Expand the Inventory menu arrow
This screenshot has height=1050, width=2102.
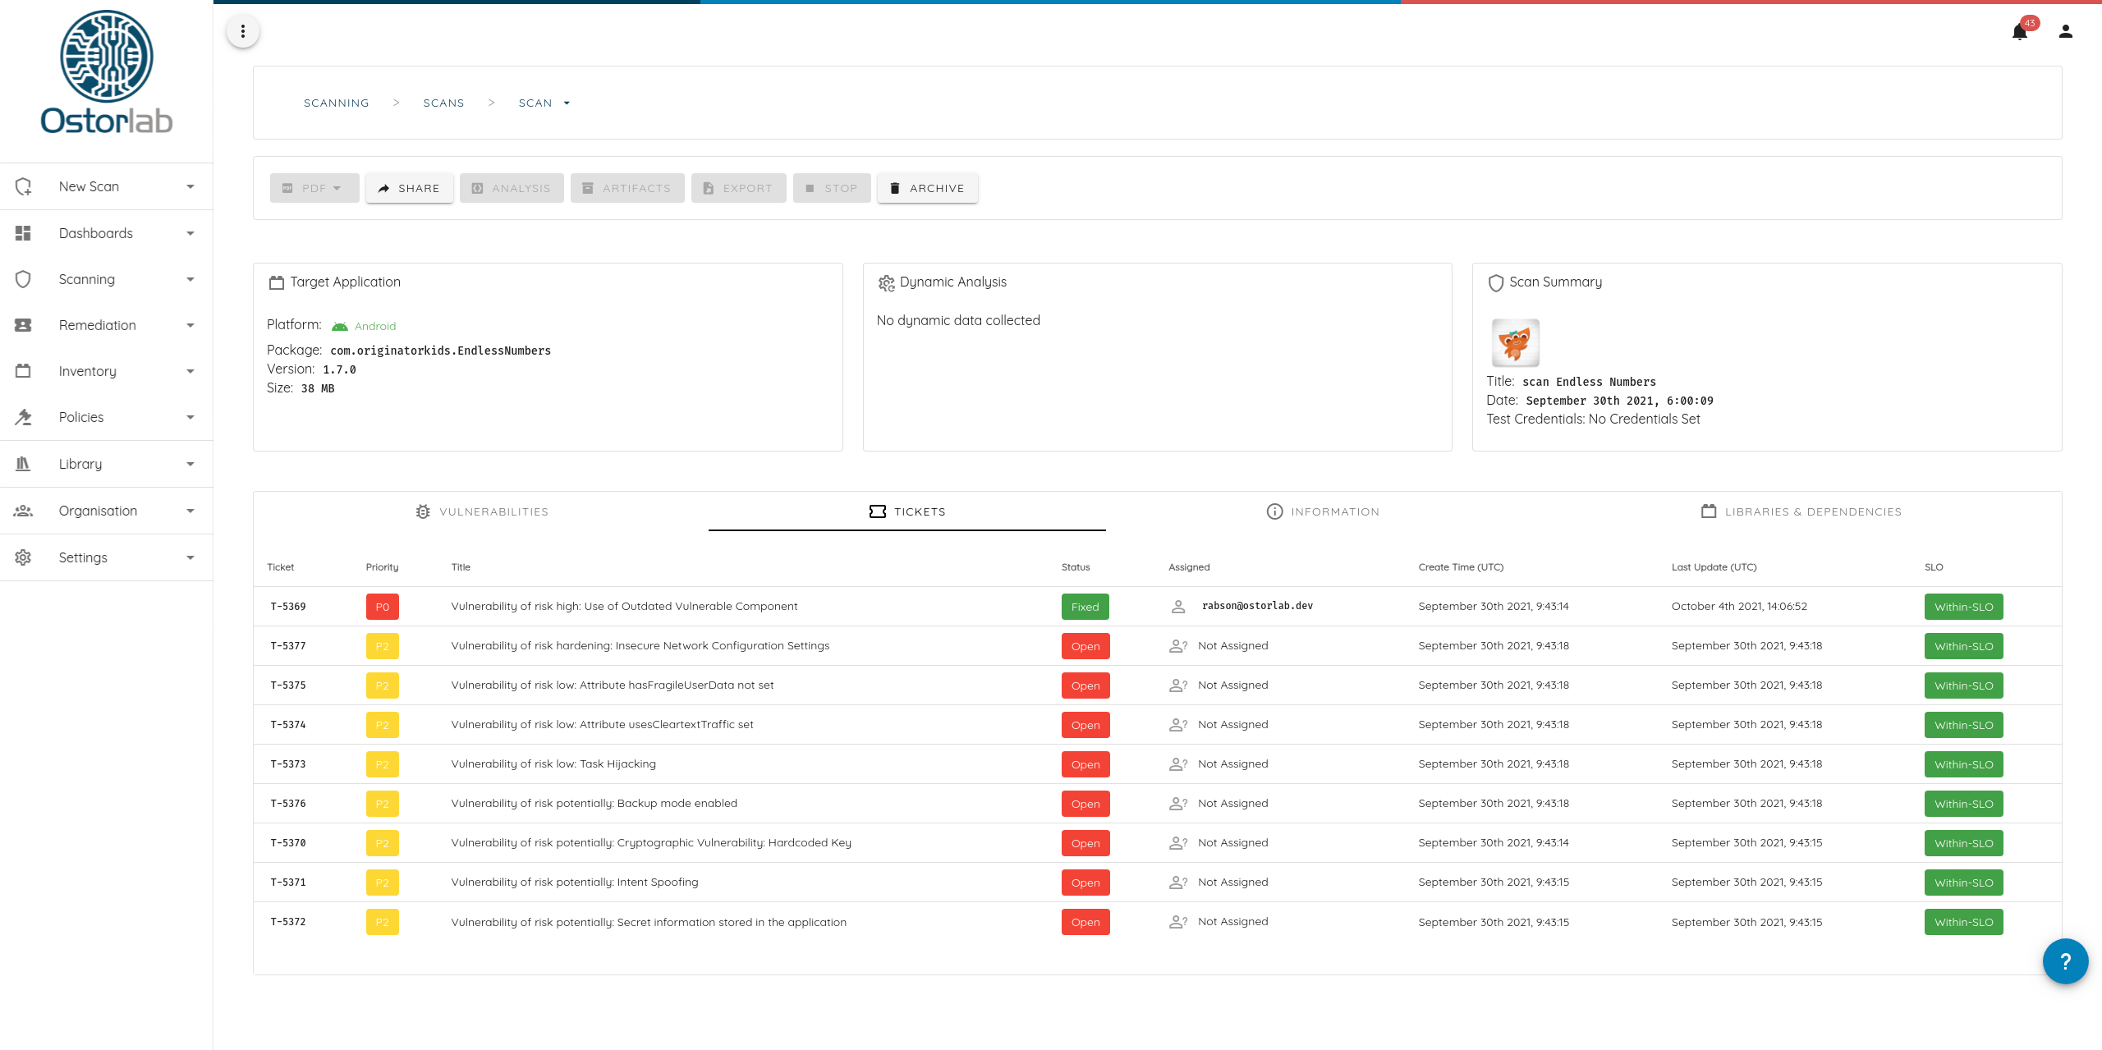pos(190,372)
